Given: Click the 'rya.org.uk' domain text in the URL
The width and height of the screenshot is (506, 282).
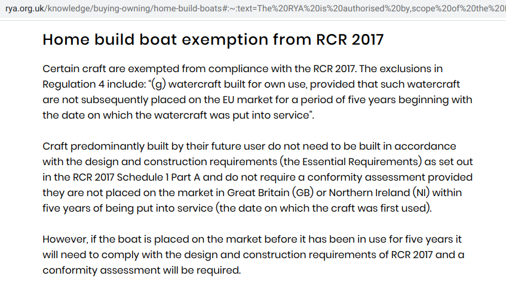Looking at the screenshot, I should click(x=24, y=8).
